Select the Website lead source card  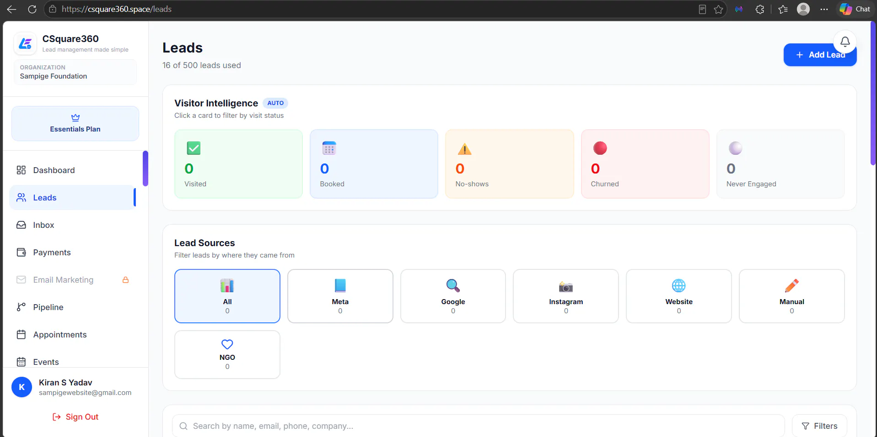tap(679, 296)
